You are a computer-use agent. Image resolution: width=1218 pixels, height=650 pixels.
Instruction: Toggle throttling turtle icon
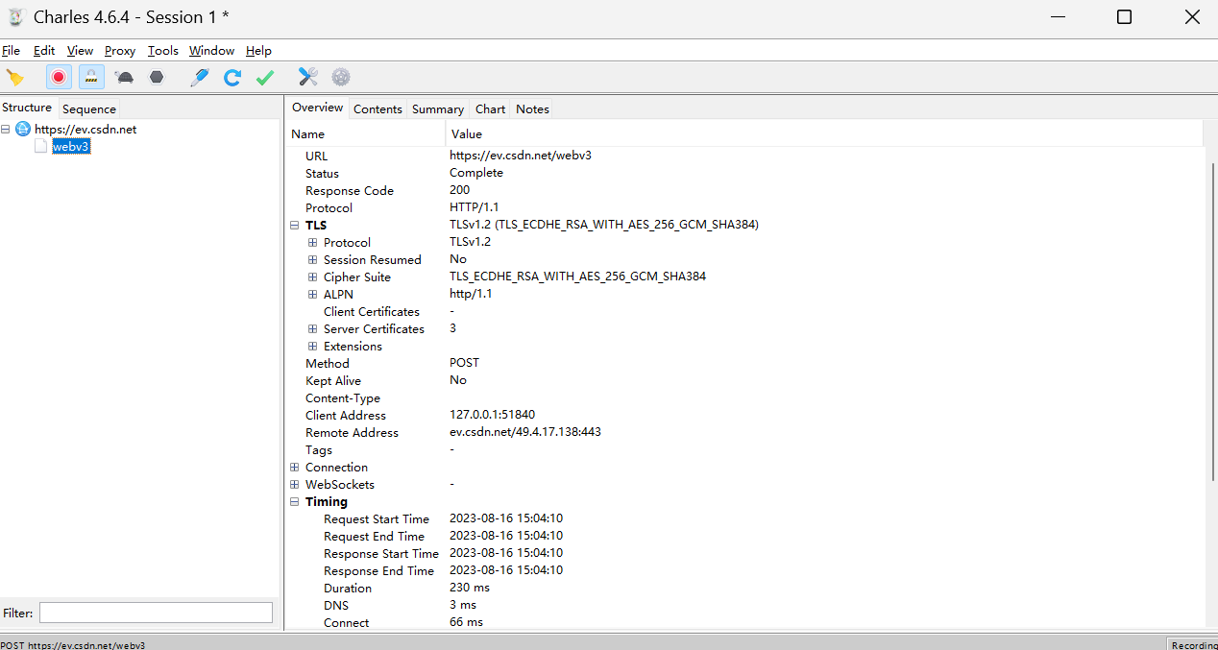[x=124, y=78]
